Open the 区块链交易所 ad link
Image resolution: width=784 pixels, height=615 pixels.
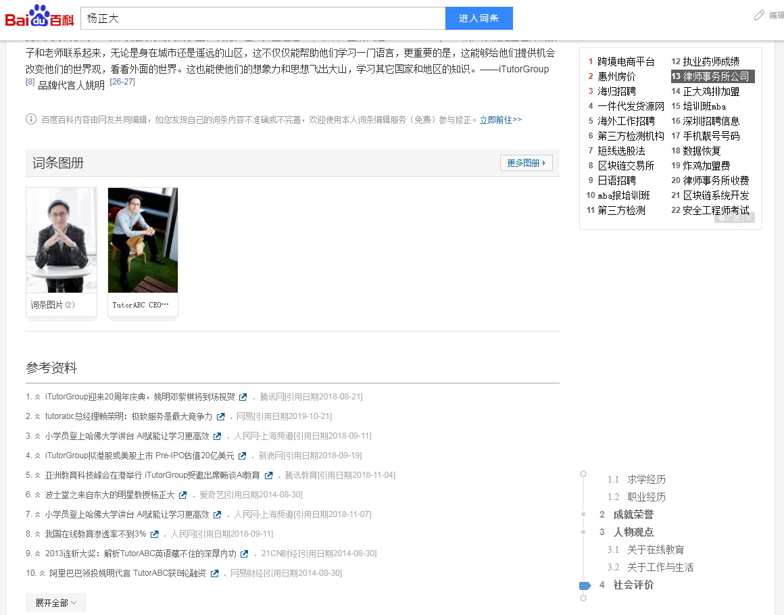pos(626,166)
